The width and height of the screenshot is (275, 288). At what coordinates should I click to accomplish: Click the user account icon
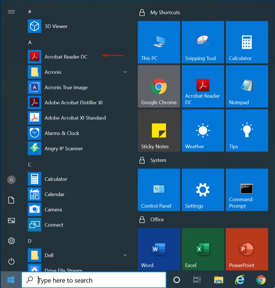(x=11, y=180)
